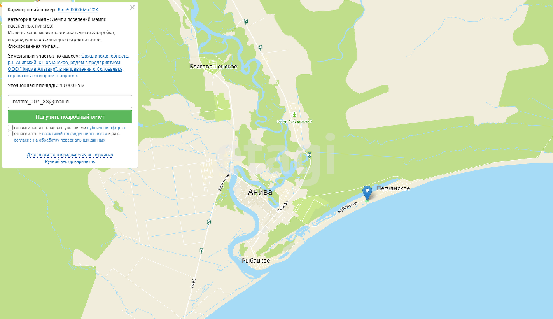This screenshot has width=553, height=319.
Task: Click the Получить подробный отчет button
Action: tap(70, 117)
